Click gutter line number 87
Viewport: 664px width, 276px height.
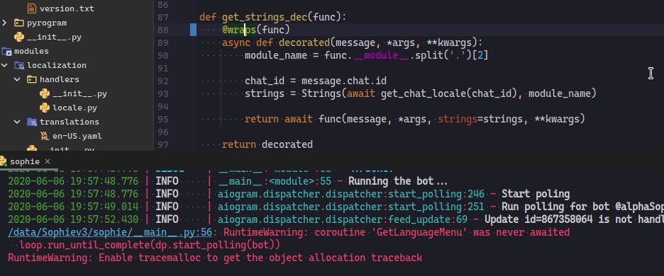[162, 17]
